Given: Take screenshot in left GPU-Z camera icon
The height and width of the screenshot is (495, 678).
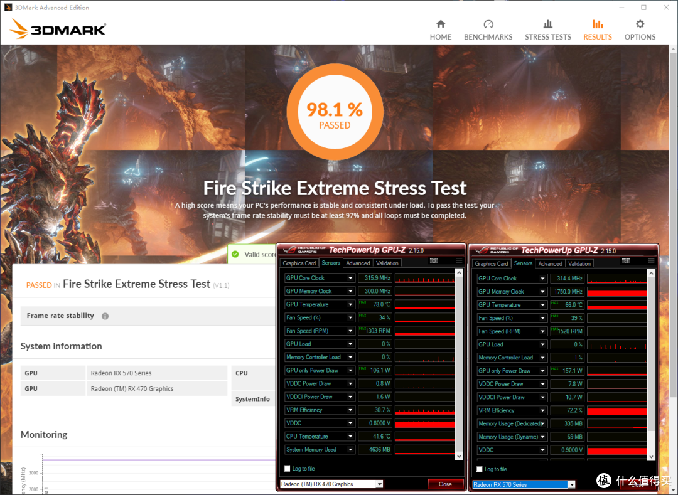Looking at the screenshot, I should 434,260.
